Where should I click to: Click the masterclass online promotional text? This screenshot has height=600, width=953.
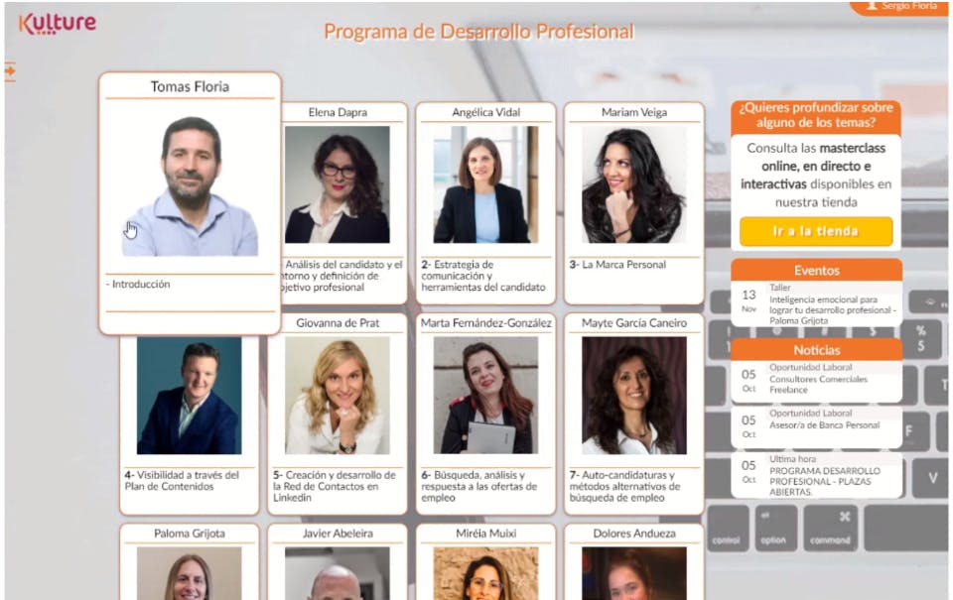pos(816,175)
